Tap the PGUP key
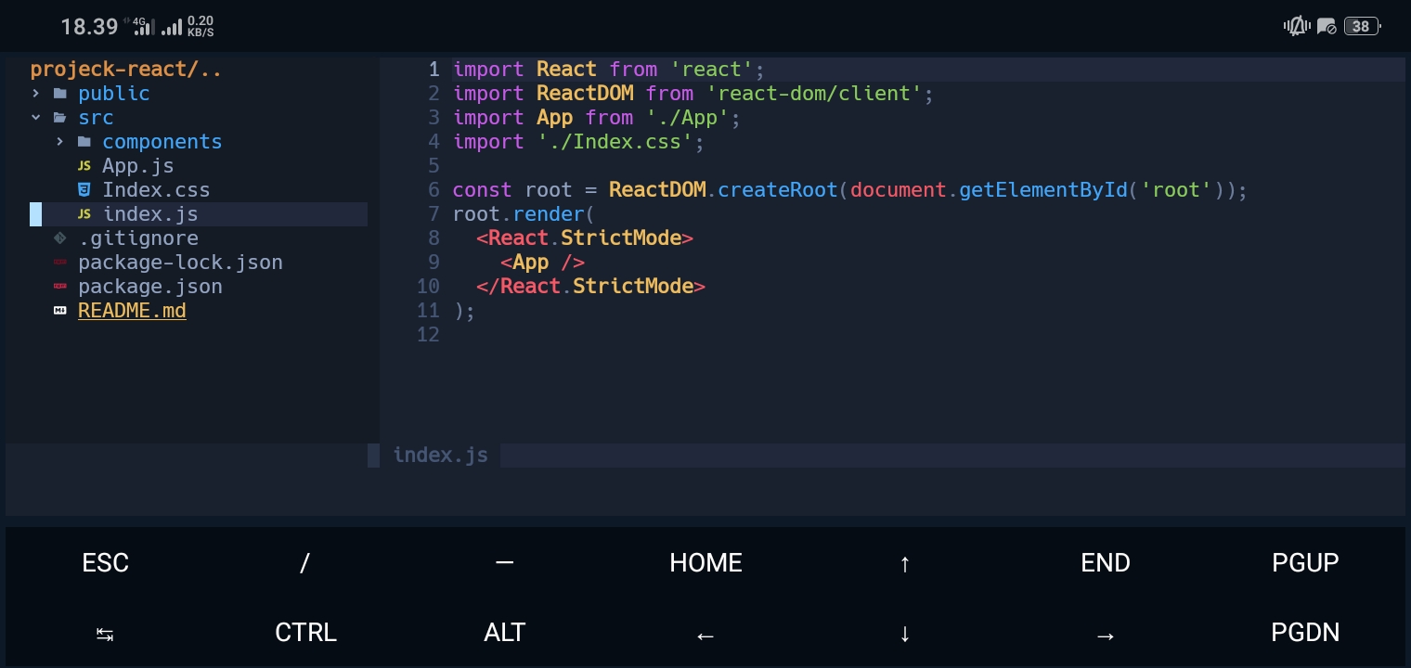The width and height of the screenshot is (1411, 668). pos(1305,563)
